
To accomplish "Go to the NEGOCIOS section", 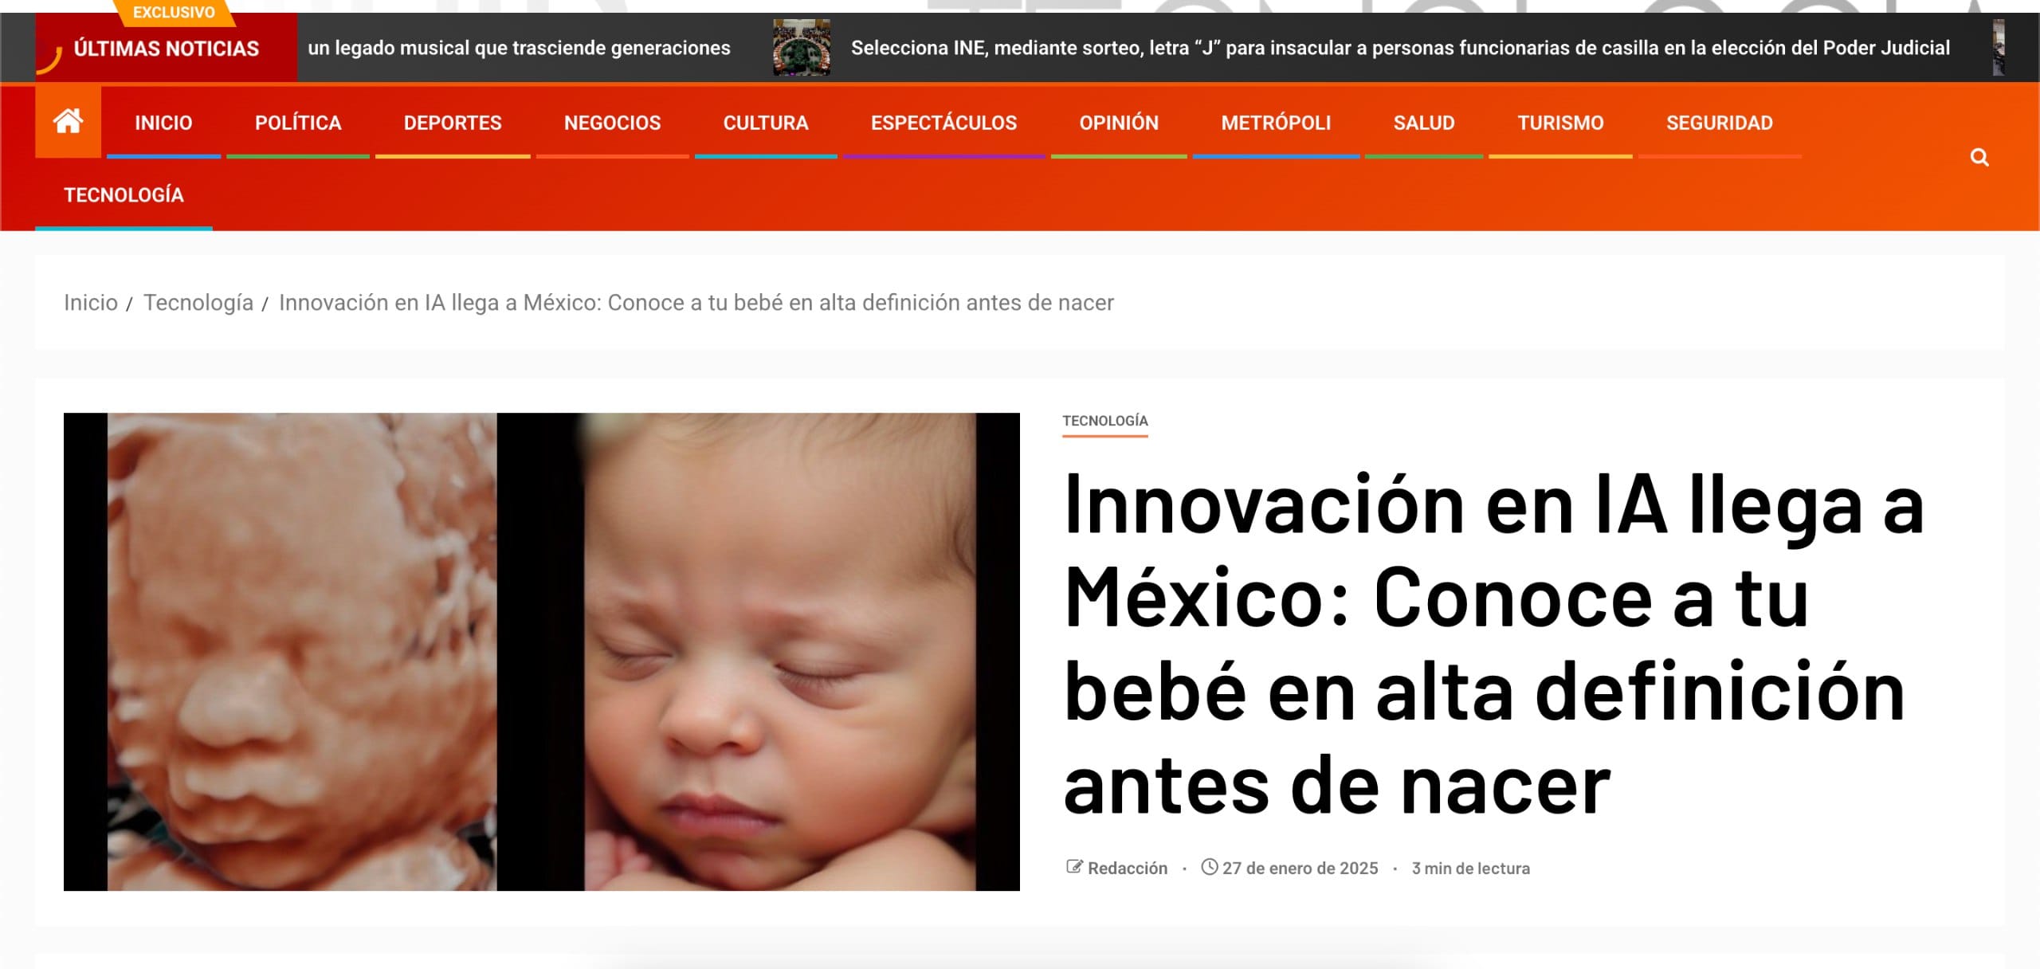I will pos(612,123).
